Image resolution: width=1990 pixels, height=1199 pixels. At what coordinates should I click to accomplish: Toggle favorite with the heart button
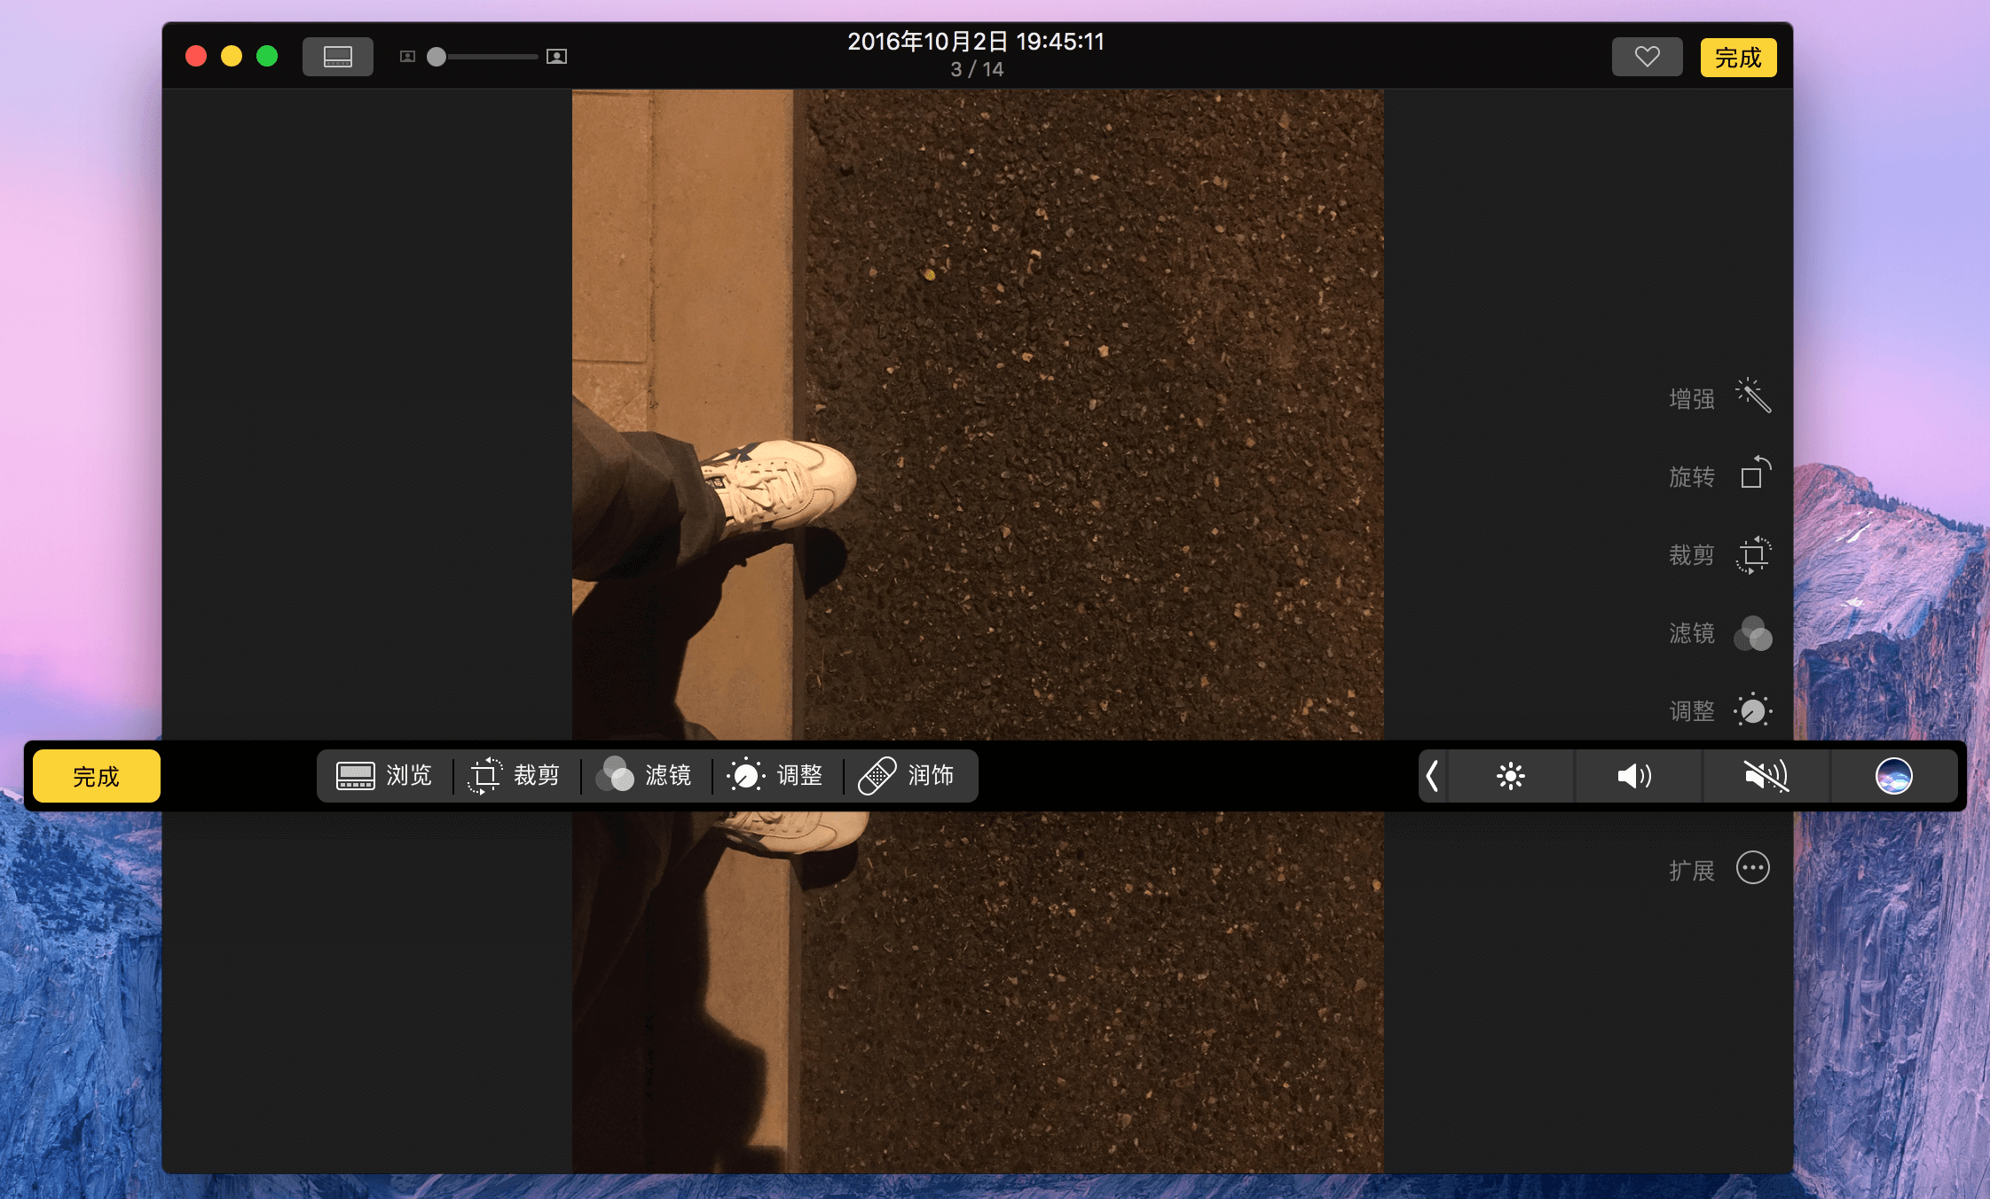[x=1648, y=58]
